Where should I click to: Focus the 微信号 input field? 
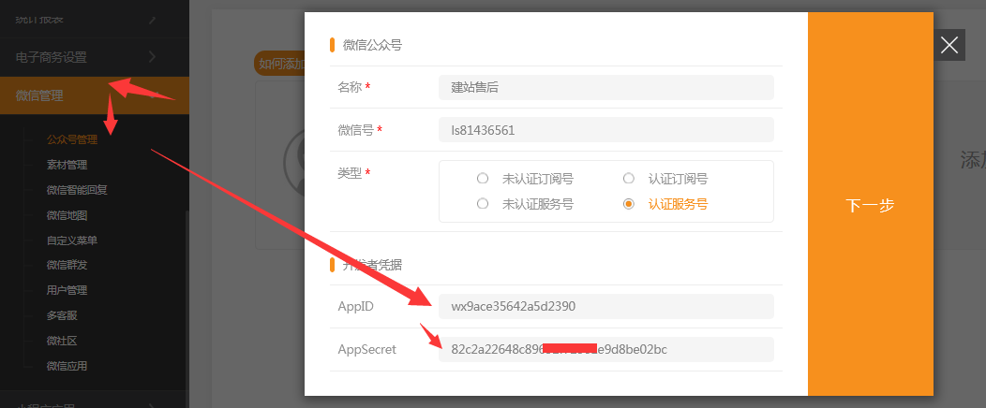[605, 130]
